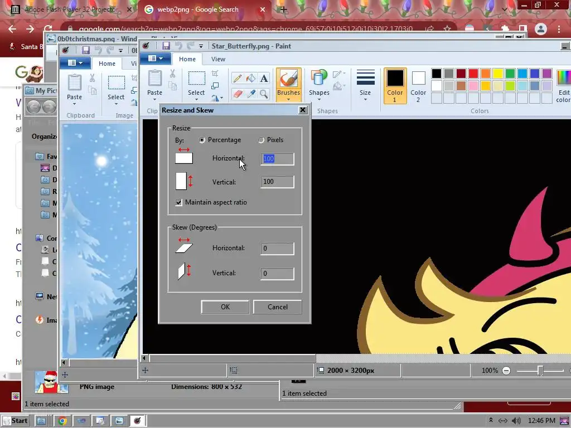The height and width of the screenshot is (428, 571).
Task: Click the canvas horizontal scrollbar left arrow
Action: (x=144, y=358)
